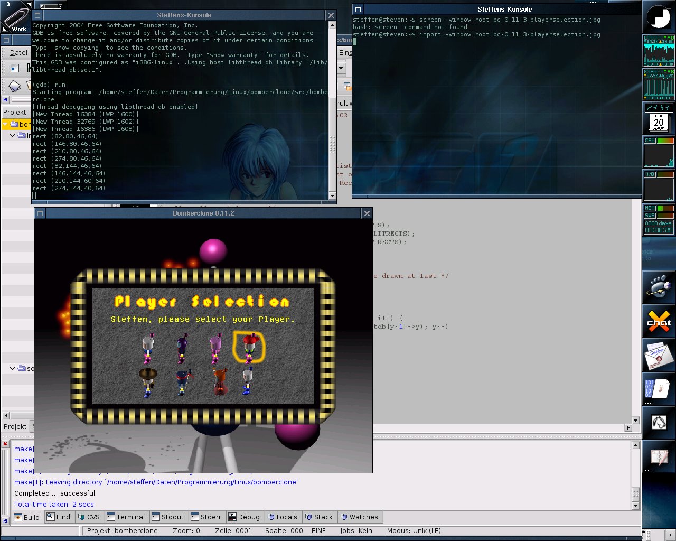The width and height of the screenshot is (676, 541).
Task: Switch to the Stderr tab
Action: 206,517
